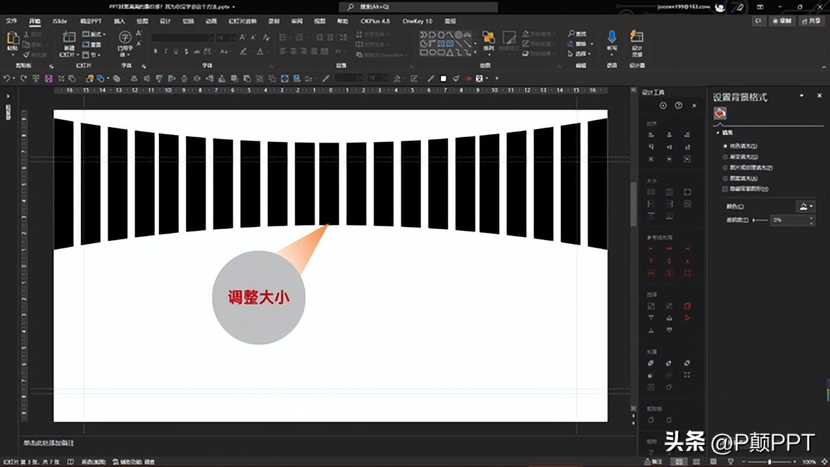Check the Hide background graphics box
This screenshot has width=830, height=467.
coord(725,189)
